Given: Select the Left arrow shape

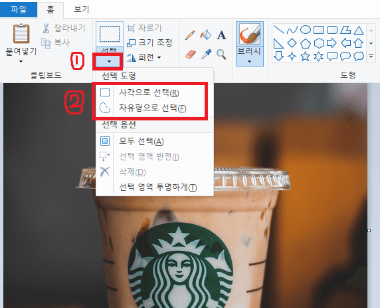Looking at the screenshot, I should (x=345, y=43).
